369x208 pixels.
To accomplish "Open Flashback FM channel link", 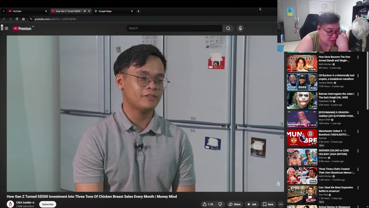I will [325, 101].
